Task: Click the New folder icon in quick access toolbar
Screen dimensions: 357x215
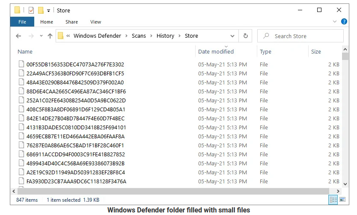Action: pyautogui.click(x=41, y=10)
